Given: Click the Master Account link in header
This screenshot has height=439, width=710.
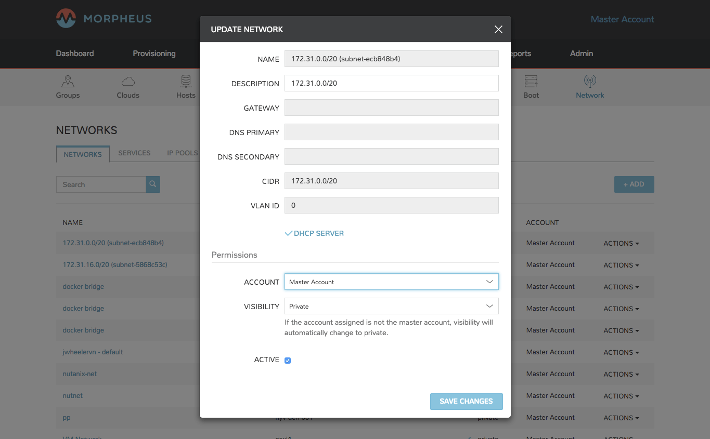Looking at the screenshot, I should click(622, 19).
